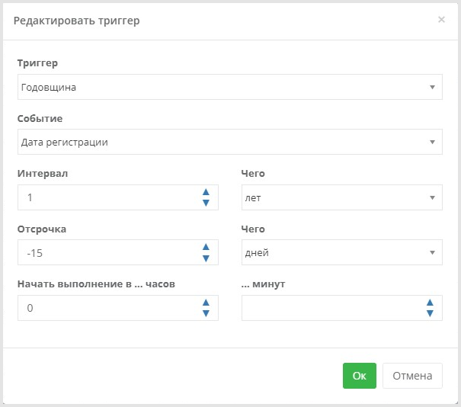Image resolution: width=461 pixels, height=407 pixels.
Task: Decrease the минут value with down arrow
Action: (430, 313)
